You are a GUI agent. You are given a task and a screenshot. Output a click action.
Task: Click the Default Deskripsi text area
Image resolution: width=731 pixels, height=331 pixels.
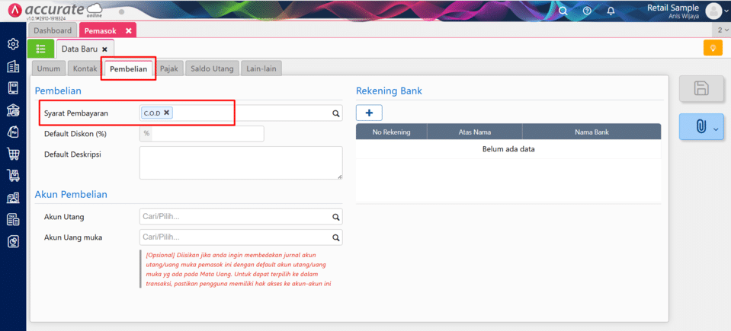[240, 163]
